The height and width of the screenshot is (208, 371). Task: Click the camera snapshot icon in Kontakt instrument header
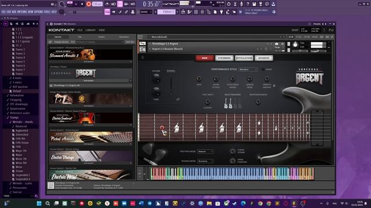[277, 44]
